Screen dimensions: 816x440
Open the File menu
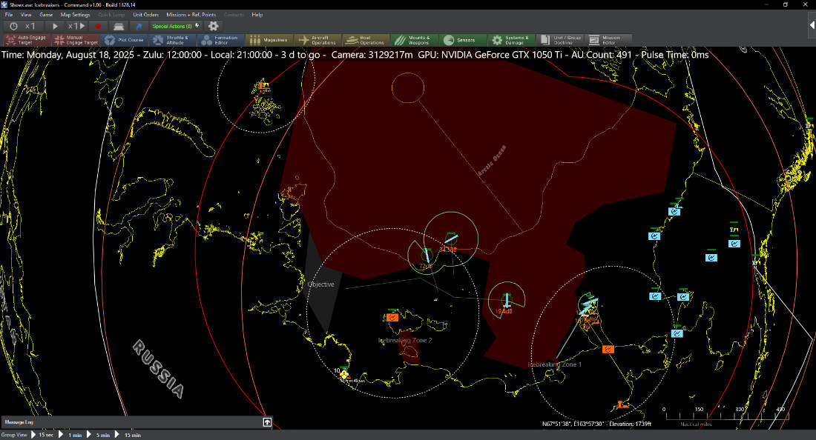pyautogui.click(x=9, y=15)
